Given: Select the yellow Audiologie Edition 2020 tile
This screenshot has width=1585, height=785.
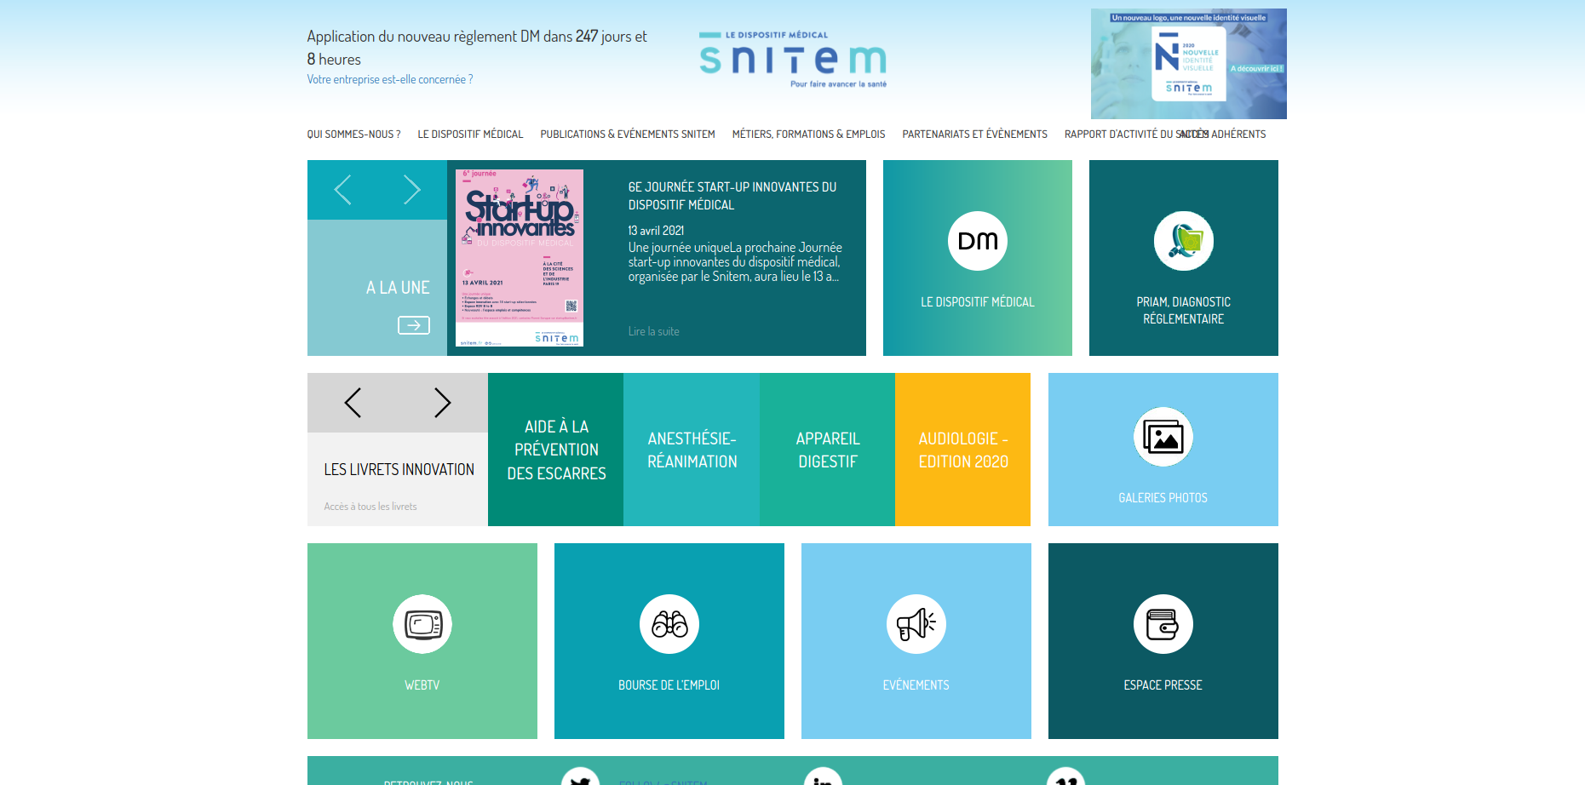Looking at the screenshot, I should (962, 450).
